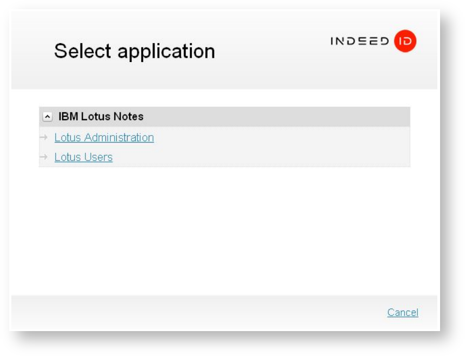Open the Lotus Administration link
Screen dimensions: 466x357
(x=104, y=138)
